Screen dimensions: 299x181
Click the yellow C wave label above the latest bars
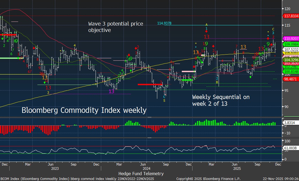coord(273,29)
